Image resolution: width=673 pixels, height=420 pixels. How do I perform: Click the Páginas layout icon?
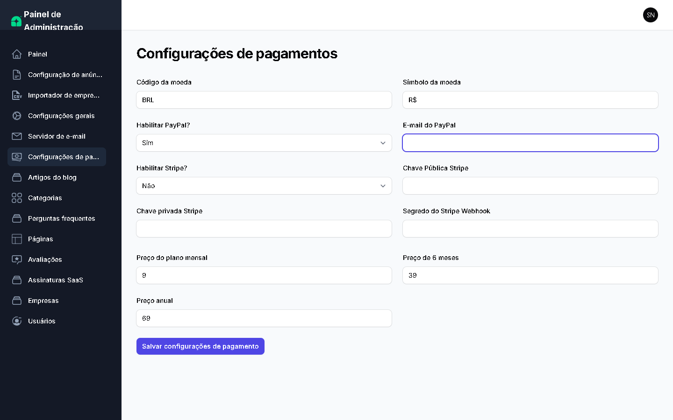point(17,239)
